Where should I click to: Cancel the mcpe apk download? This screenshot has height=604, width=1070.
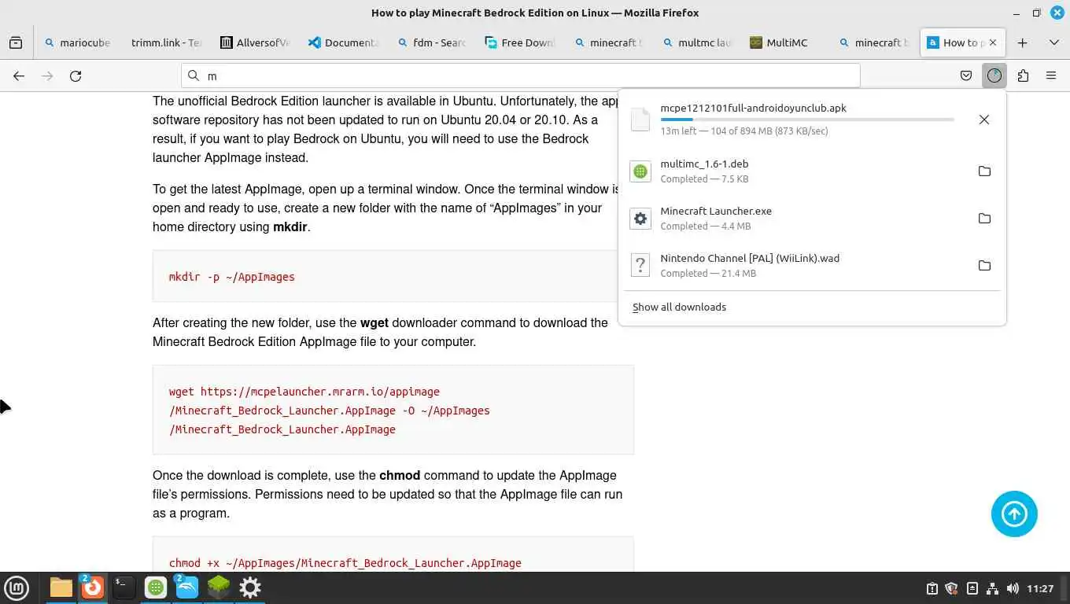pyautogui.click(x=983, y=120)
